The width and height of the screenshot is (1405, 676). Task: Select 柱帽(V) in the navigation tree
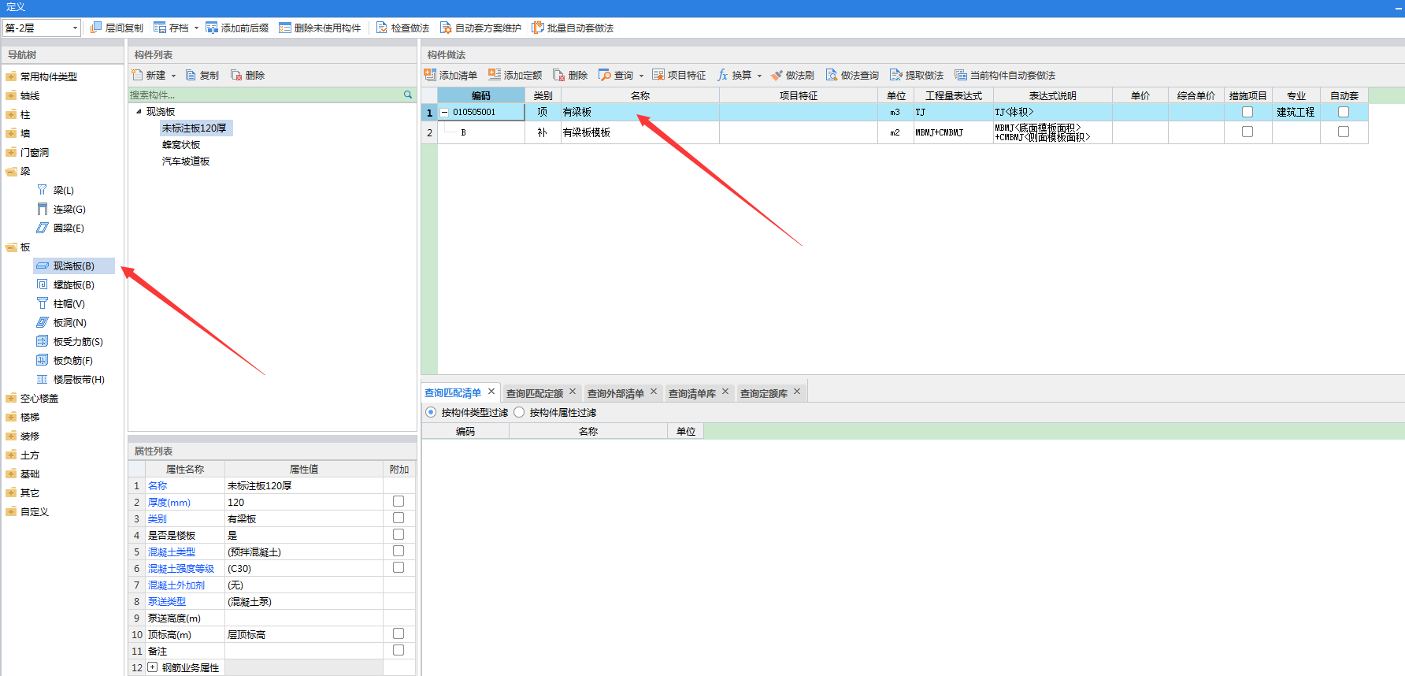pyautogui.click(x=69, y=304)
